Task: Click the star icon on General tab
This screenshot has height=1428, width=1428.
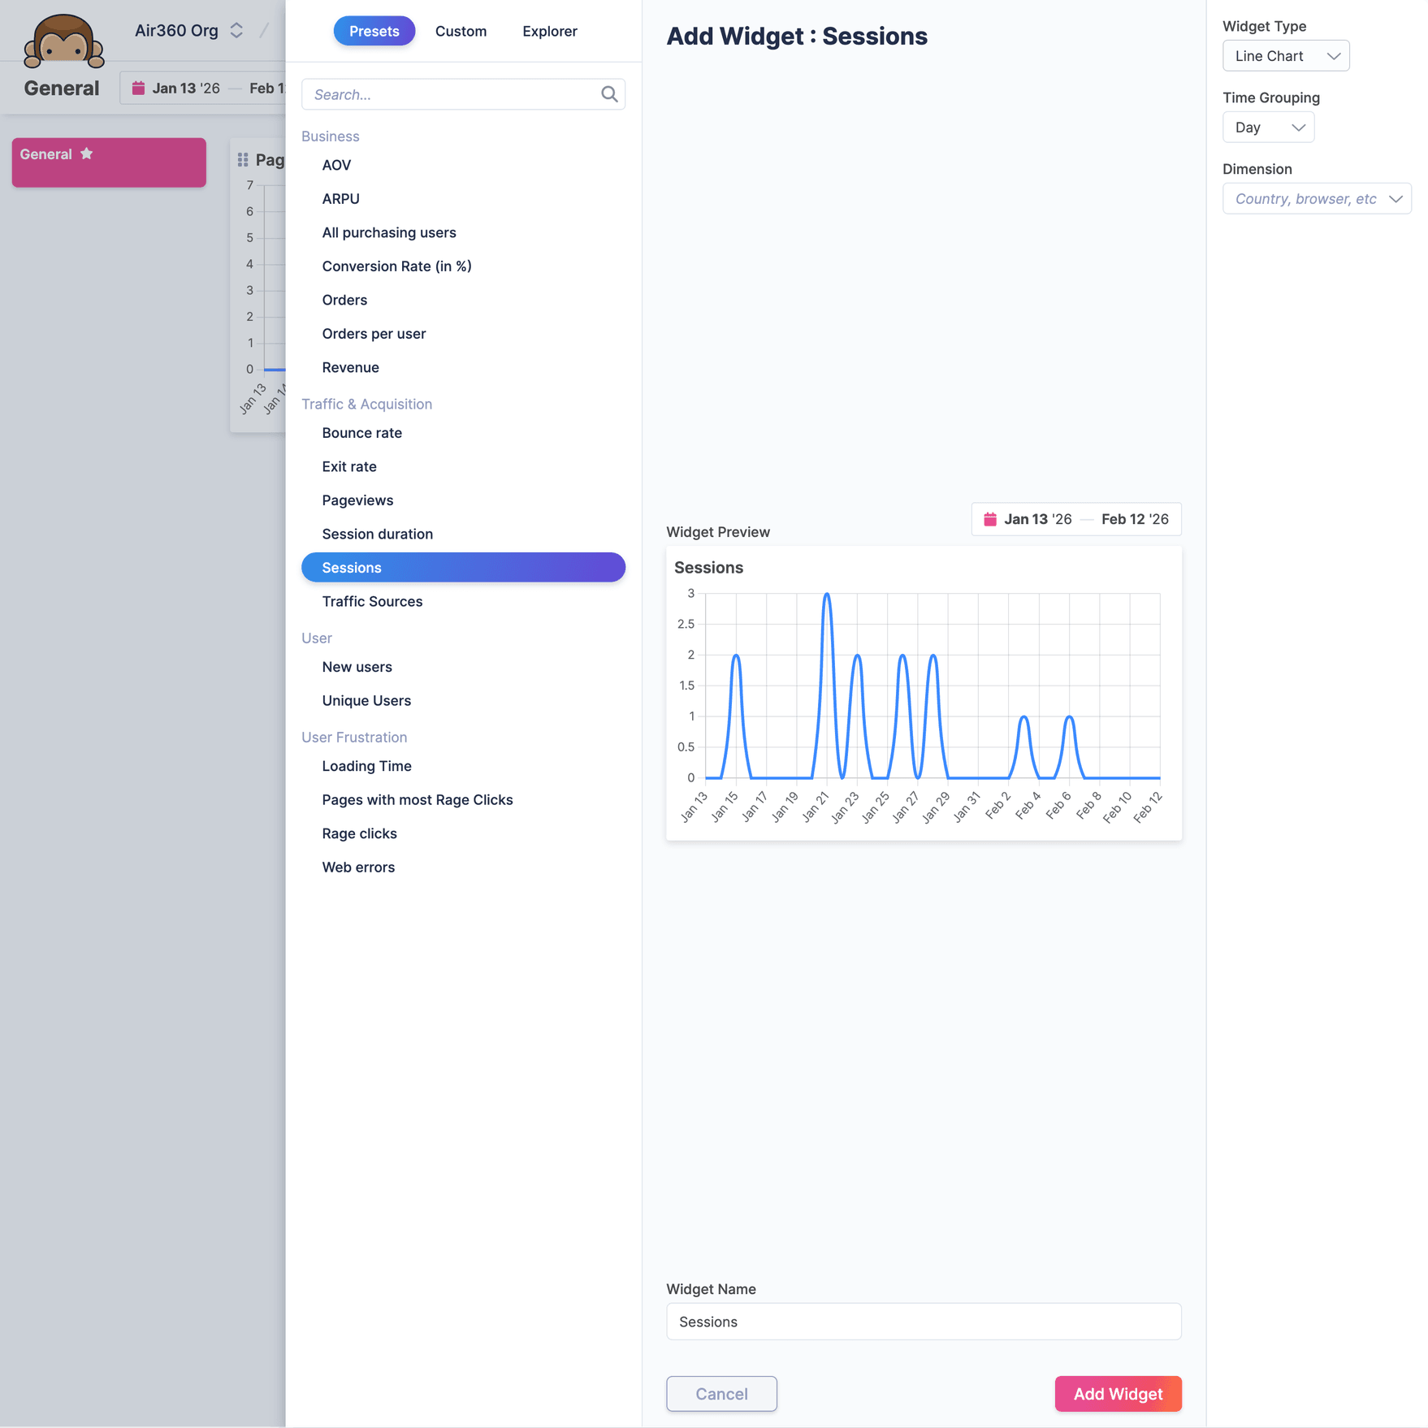Action: pos(87,154)
